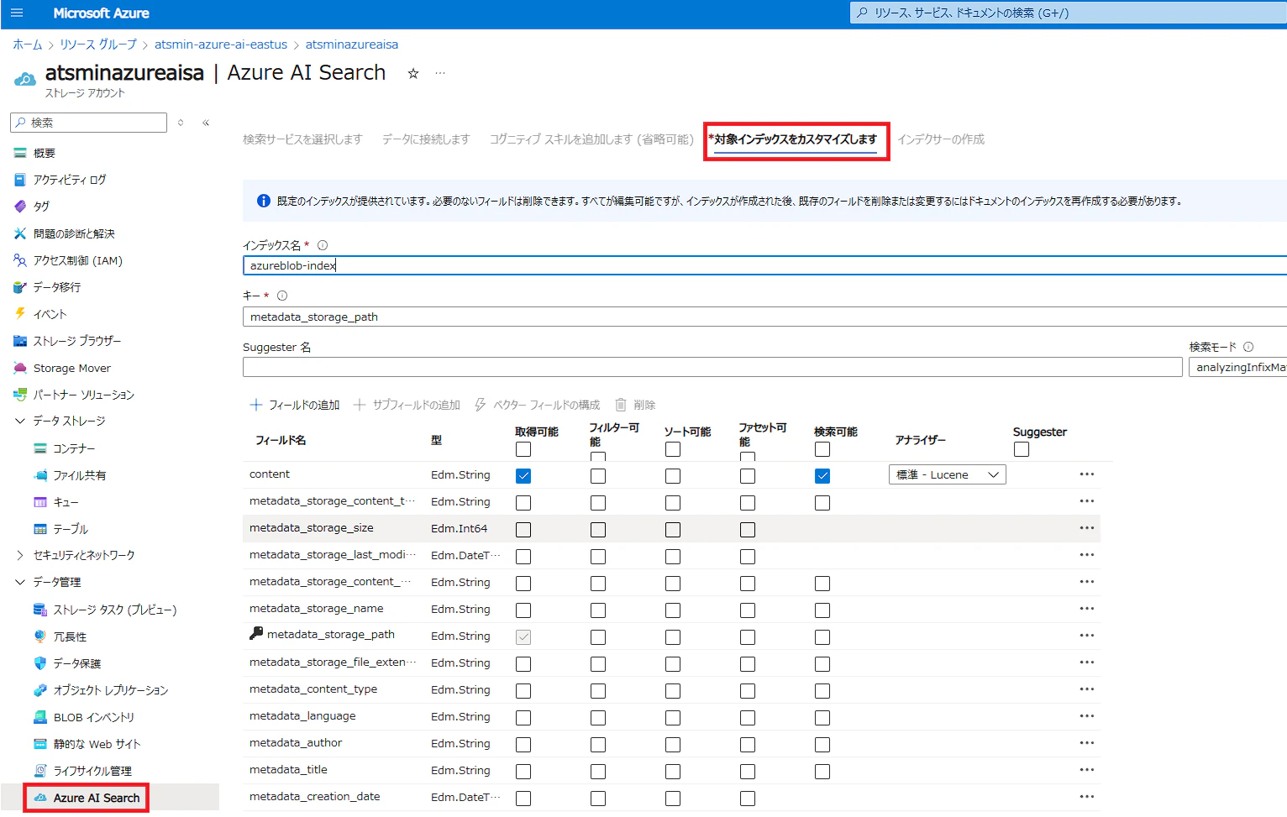Switch to インデクサーの作成 tab
Screen dimensions: 1287x817
tap(941, 139)
